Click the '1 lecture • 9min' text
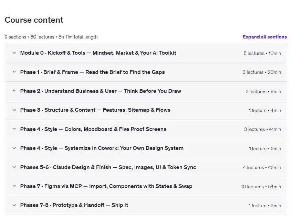 pos(265,206)
